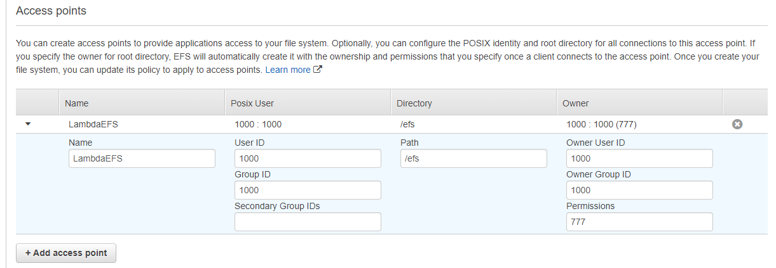
Task: Click the Owner column header
Action: coord(576,103)
